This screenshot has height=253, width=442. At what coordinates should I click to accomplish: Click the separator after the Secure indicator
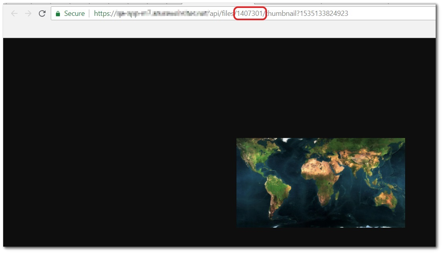(x=89, y=13)
